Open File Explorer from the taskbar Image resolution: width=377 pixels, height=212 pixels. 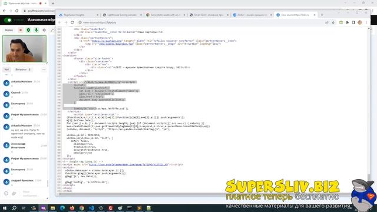[52, 208]
